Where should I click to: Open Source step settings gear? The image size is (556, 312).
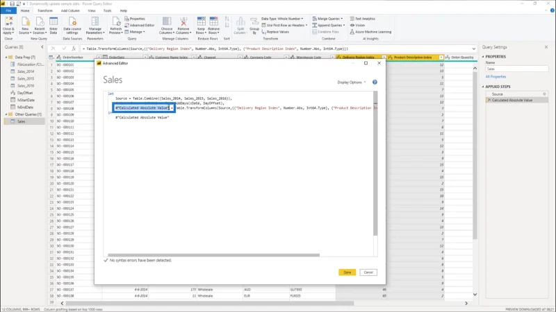(x=544, y=94)
